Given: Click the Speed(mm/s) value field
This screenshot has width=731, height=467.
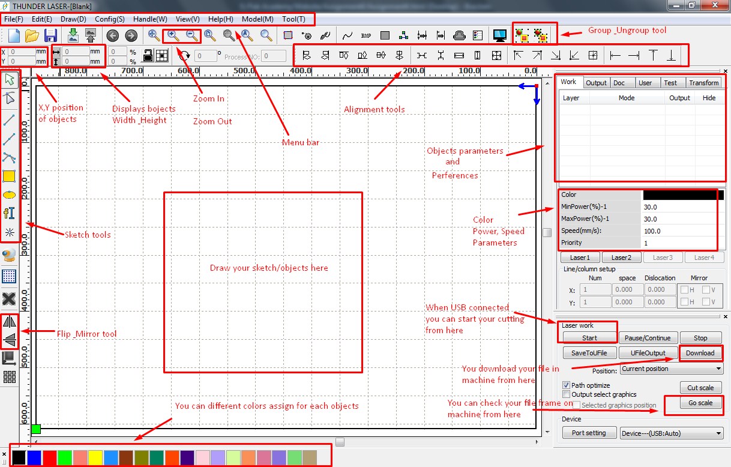Looking at the screenshot, I should [682, 230].
